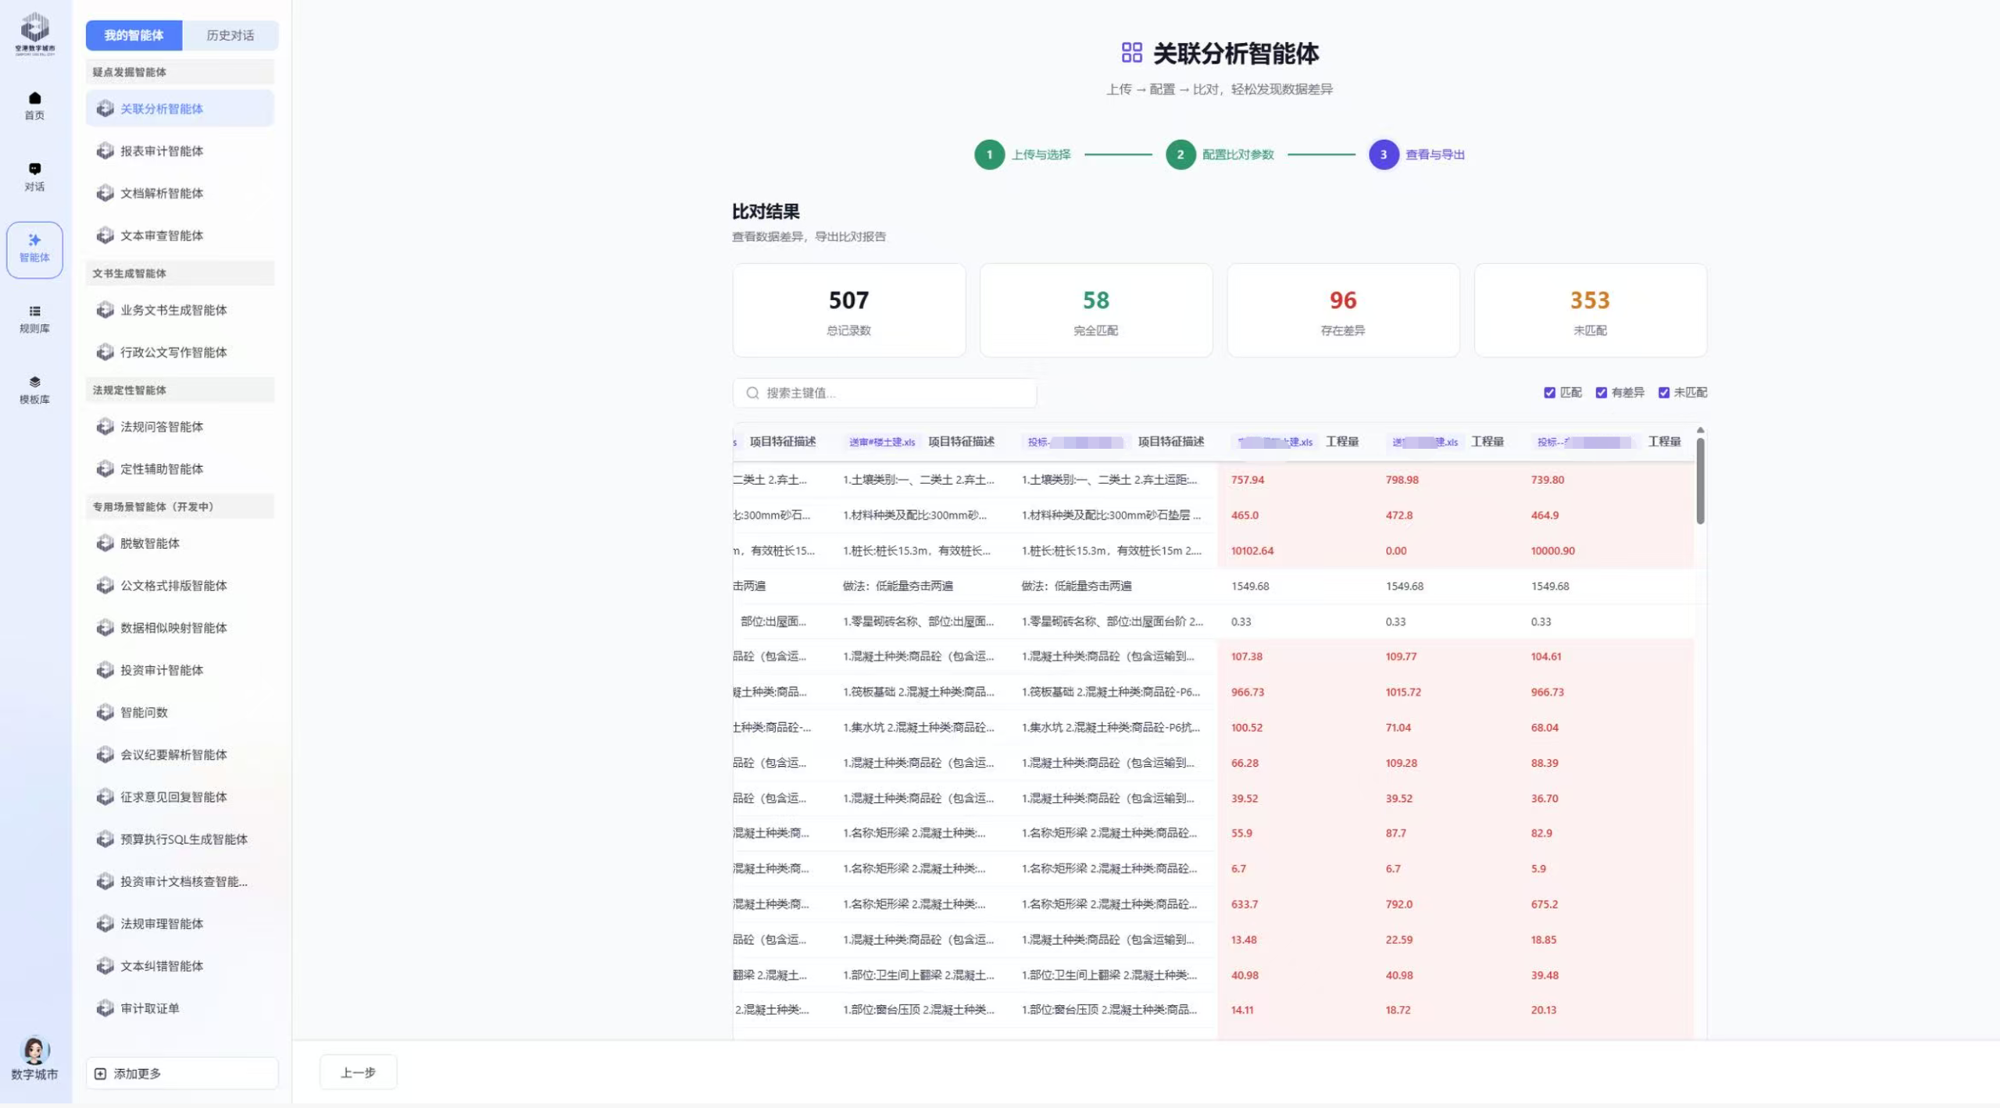The image size is (2000, 1108).
Task: Click the search magnifier icon
Action: coord(752,393)
